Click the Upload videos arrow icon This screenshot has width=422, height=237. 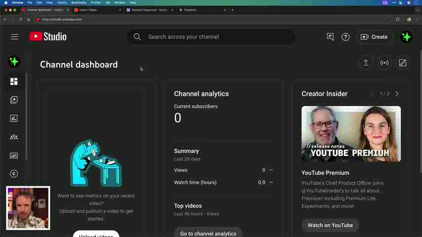click(x=366, y=63)
